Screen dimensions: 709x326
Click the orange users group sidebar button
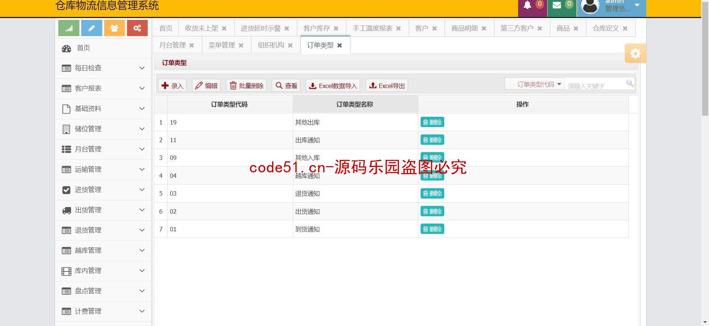click(x=114, y=28)
